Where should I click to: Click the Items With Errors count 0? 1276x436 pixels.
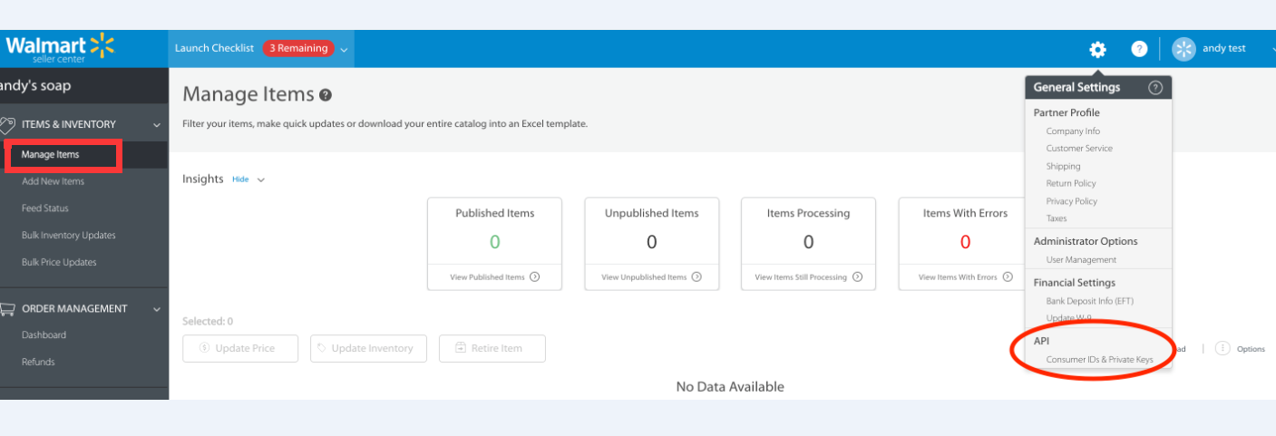pyautogui.click(x=965, y=242)
